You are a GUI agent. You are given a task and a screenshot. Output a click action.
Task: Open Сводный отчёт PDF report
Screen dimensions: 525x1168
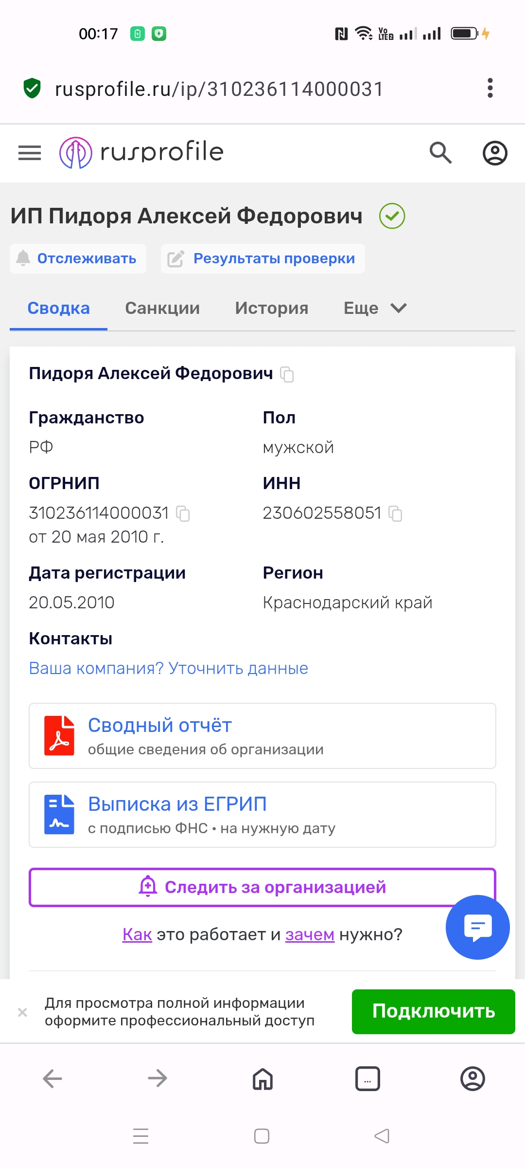click(x=262, y=736)
